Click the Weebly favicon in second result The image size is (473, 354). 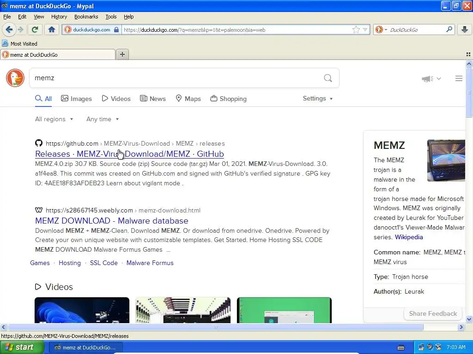pyautogui.click(x=39, y=210)
